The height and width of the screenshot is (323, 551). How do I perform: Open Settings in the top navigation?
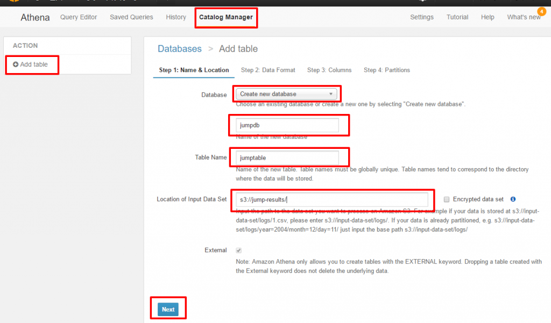point(422,17)
